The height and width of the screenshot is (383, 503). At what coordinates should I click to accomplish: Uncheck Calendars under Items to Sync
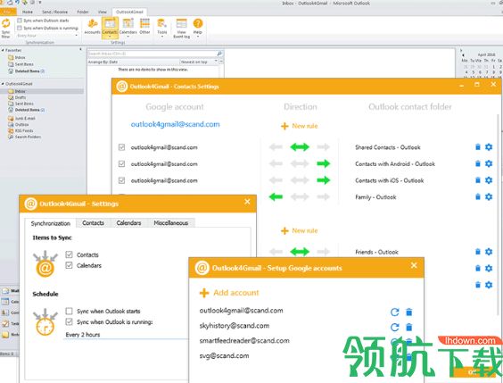coord(69,265)
